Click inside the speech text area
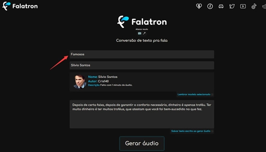Image resolution: width=266 pixels, height=152 pixels. [x=142, y=114]
